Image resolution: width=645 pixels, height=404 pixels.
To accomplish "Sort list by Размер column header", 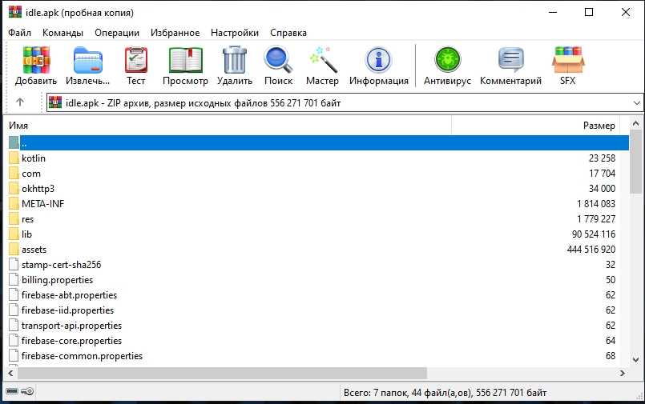I will [598, 126].
